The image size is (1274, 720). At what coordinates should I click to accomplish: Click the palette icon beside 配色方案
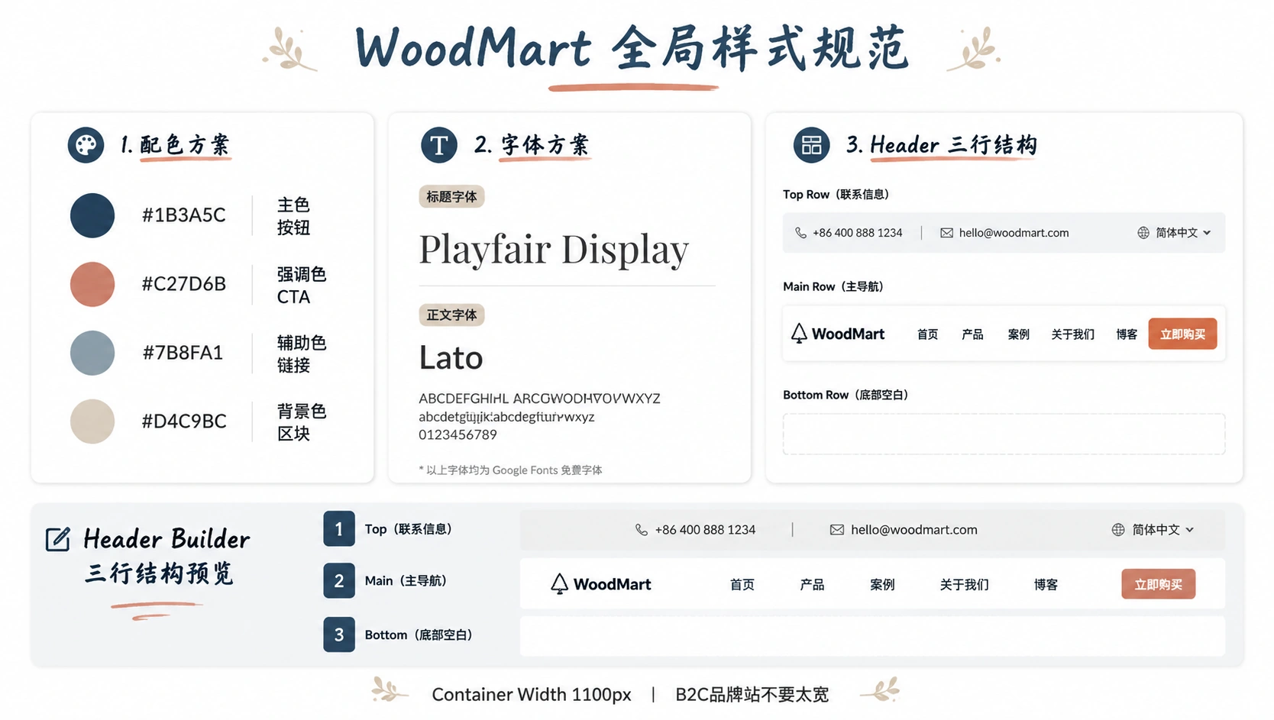point(86,145)
